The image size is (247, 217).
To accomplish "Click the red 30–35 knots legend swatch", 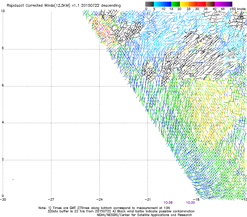I will pos(202,4).
